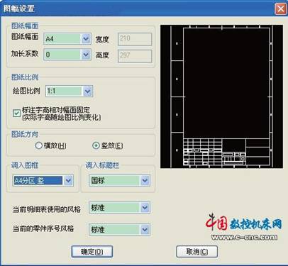Image resolution: width=288 pixels, height=266 pixels.
Task: Open the 图纸幅面 A4 dropdown arrow
Action: (86, 39)
